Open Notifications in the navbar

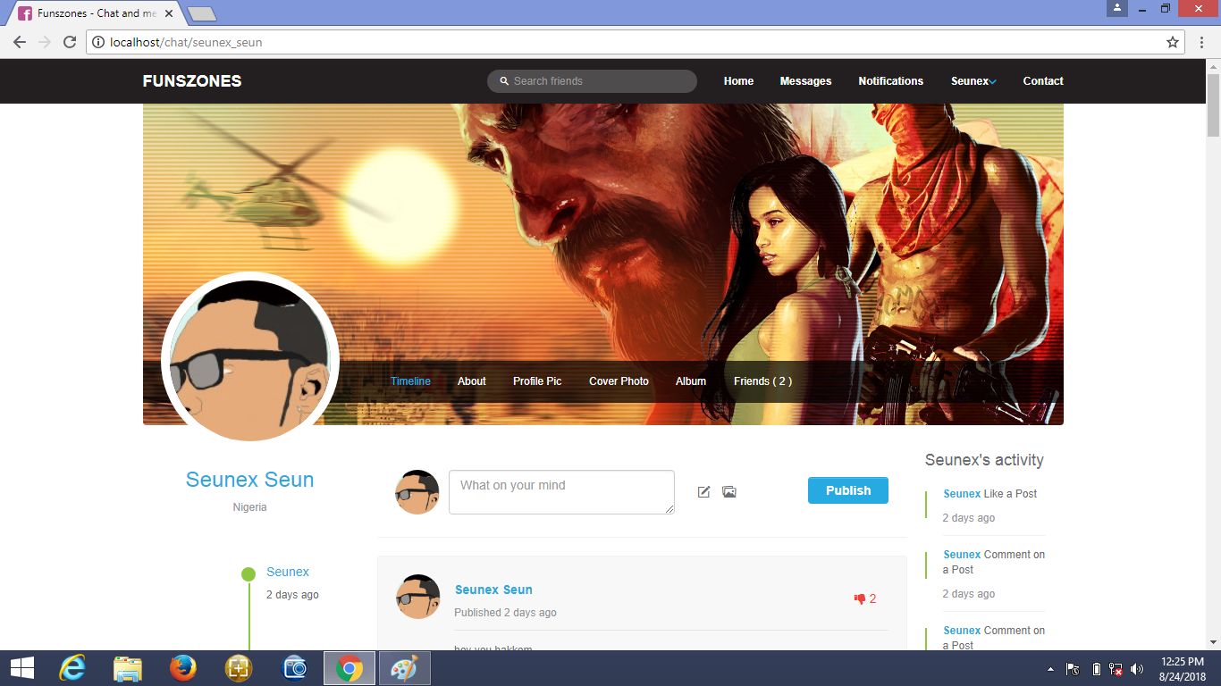(x=891, y=81)
